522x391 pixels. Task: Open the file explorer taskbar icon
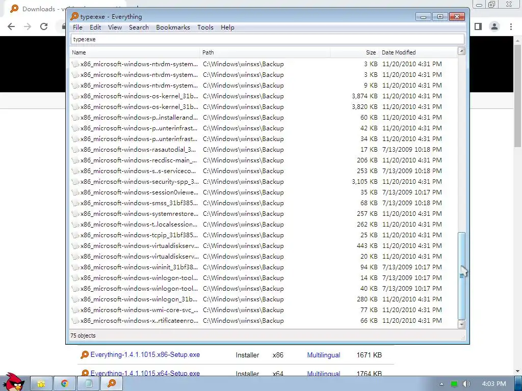pyautogui.click(x=41, y=384)
